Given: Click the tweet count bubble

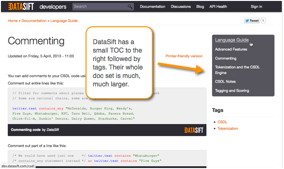Looking at the screenshot, I should point(263,21).
